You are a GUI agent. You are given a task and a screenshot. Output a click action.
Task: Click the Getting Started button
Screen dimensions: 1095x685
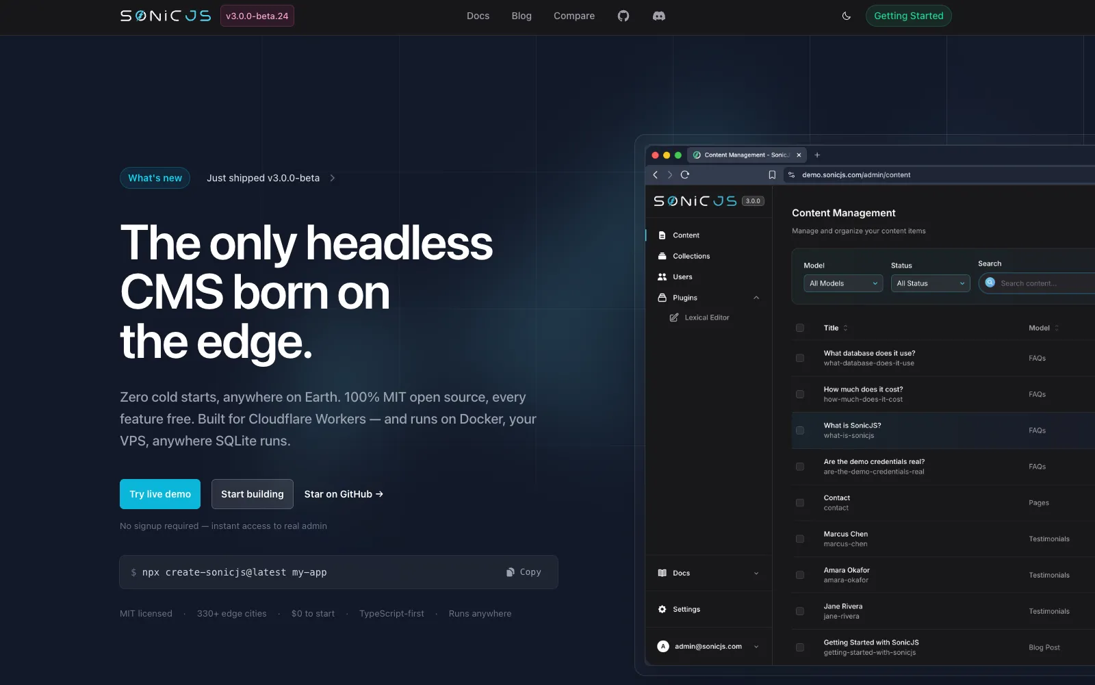pyautogui.click(x=908, y=16)
